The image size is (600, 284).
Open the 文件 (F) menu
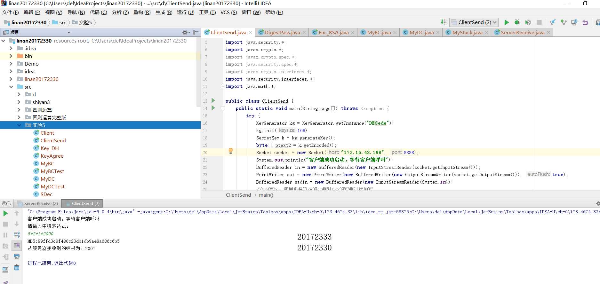(10, 12)
